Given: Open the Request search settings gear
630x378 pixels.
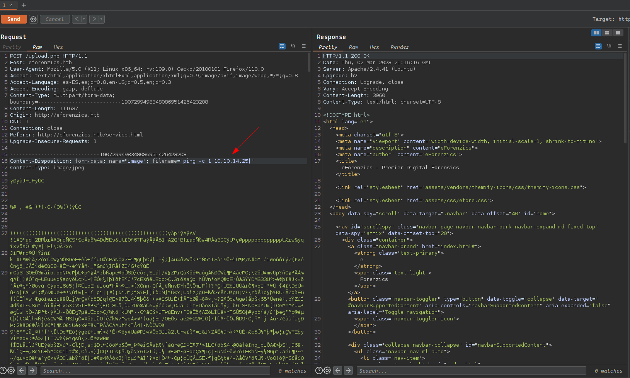Looking at the screenshot, I should point(11,370).
